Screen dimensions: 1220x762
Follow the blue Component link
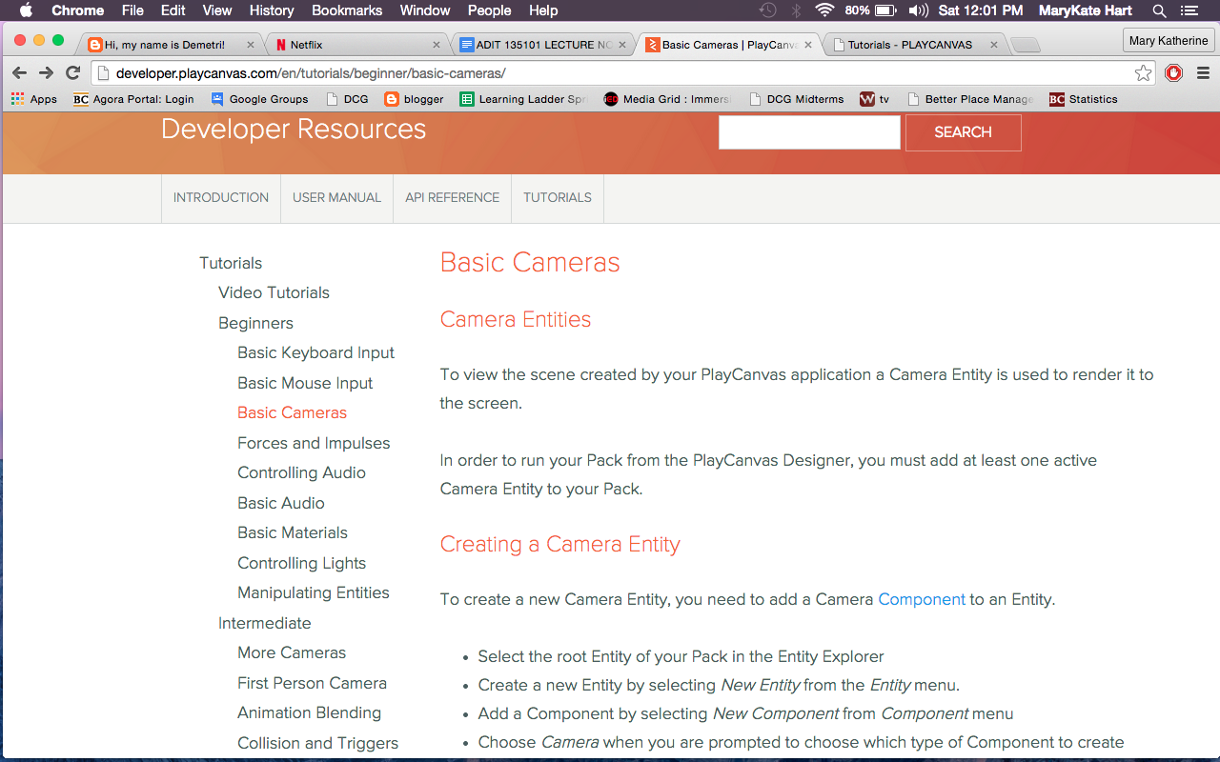coord(922,599)
